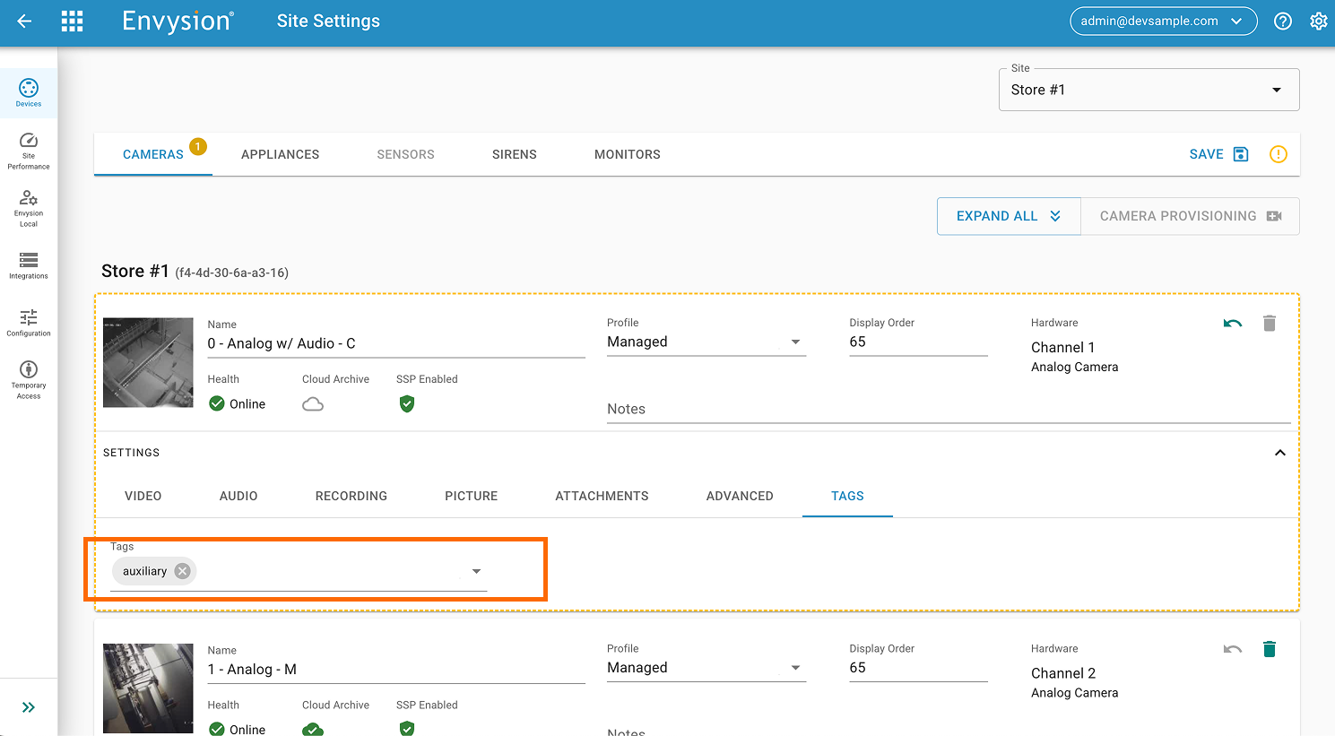1335x736 pixels.
Task: Open Envysion Local in sidebar
Action: click(29, 208)
